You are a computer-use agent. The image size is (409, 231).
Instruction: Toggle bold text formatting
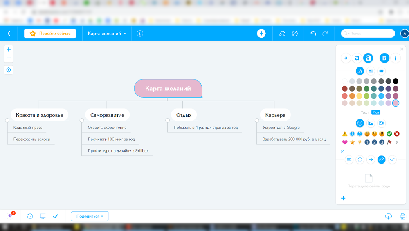click(x=384, y=58)
